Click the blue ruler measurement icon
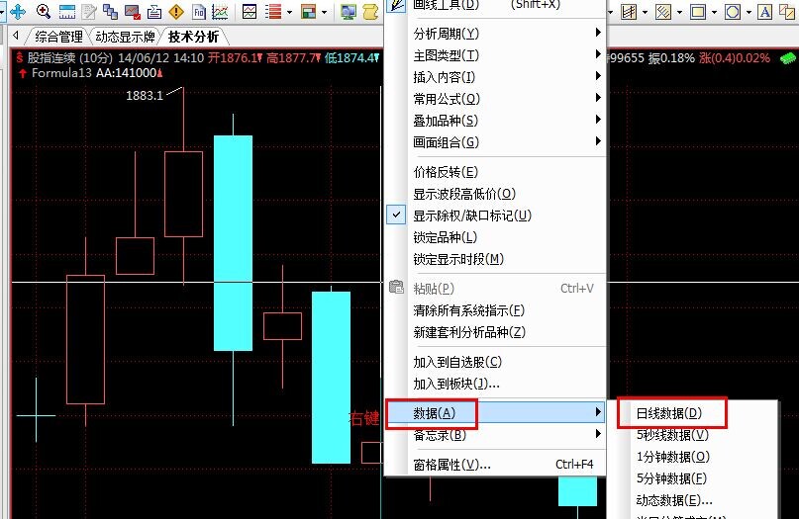 click(66, 11)
